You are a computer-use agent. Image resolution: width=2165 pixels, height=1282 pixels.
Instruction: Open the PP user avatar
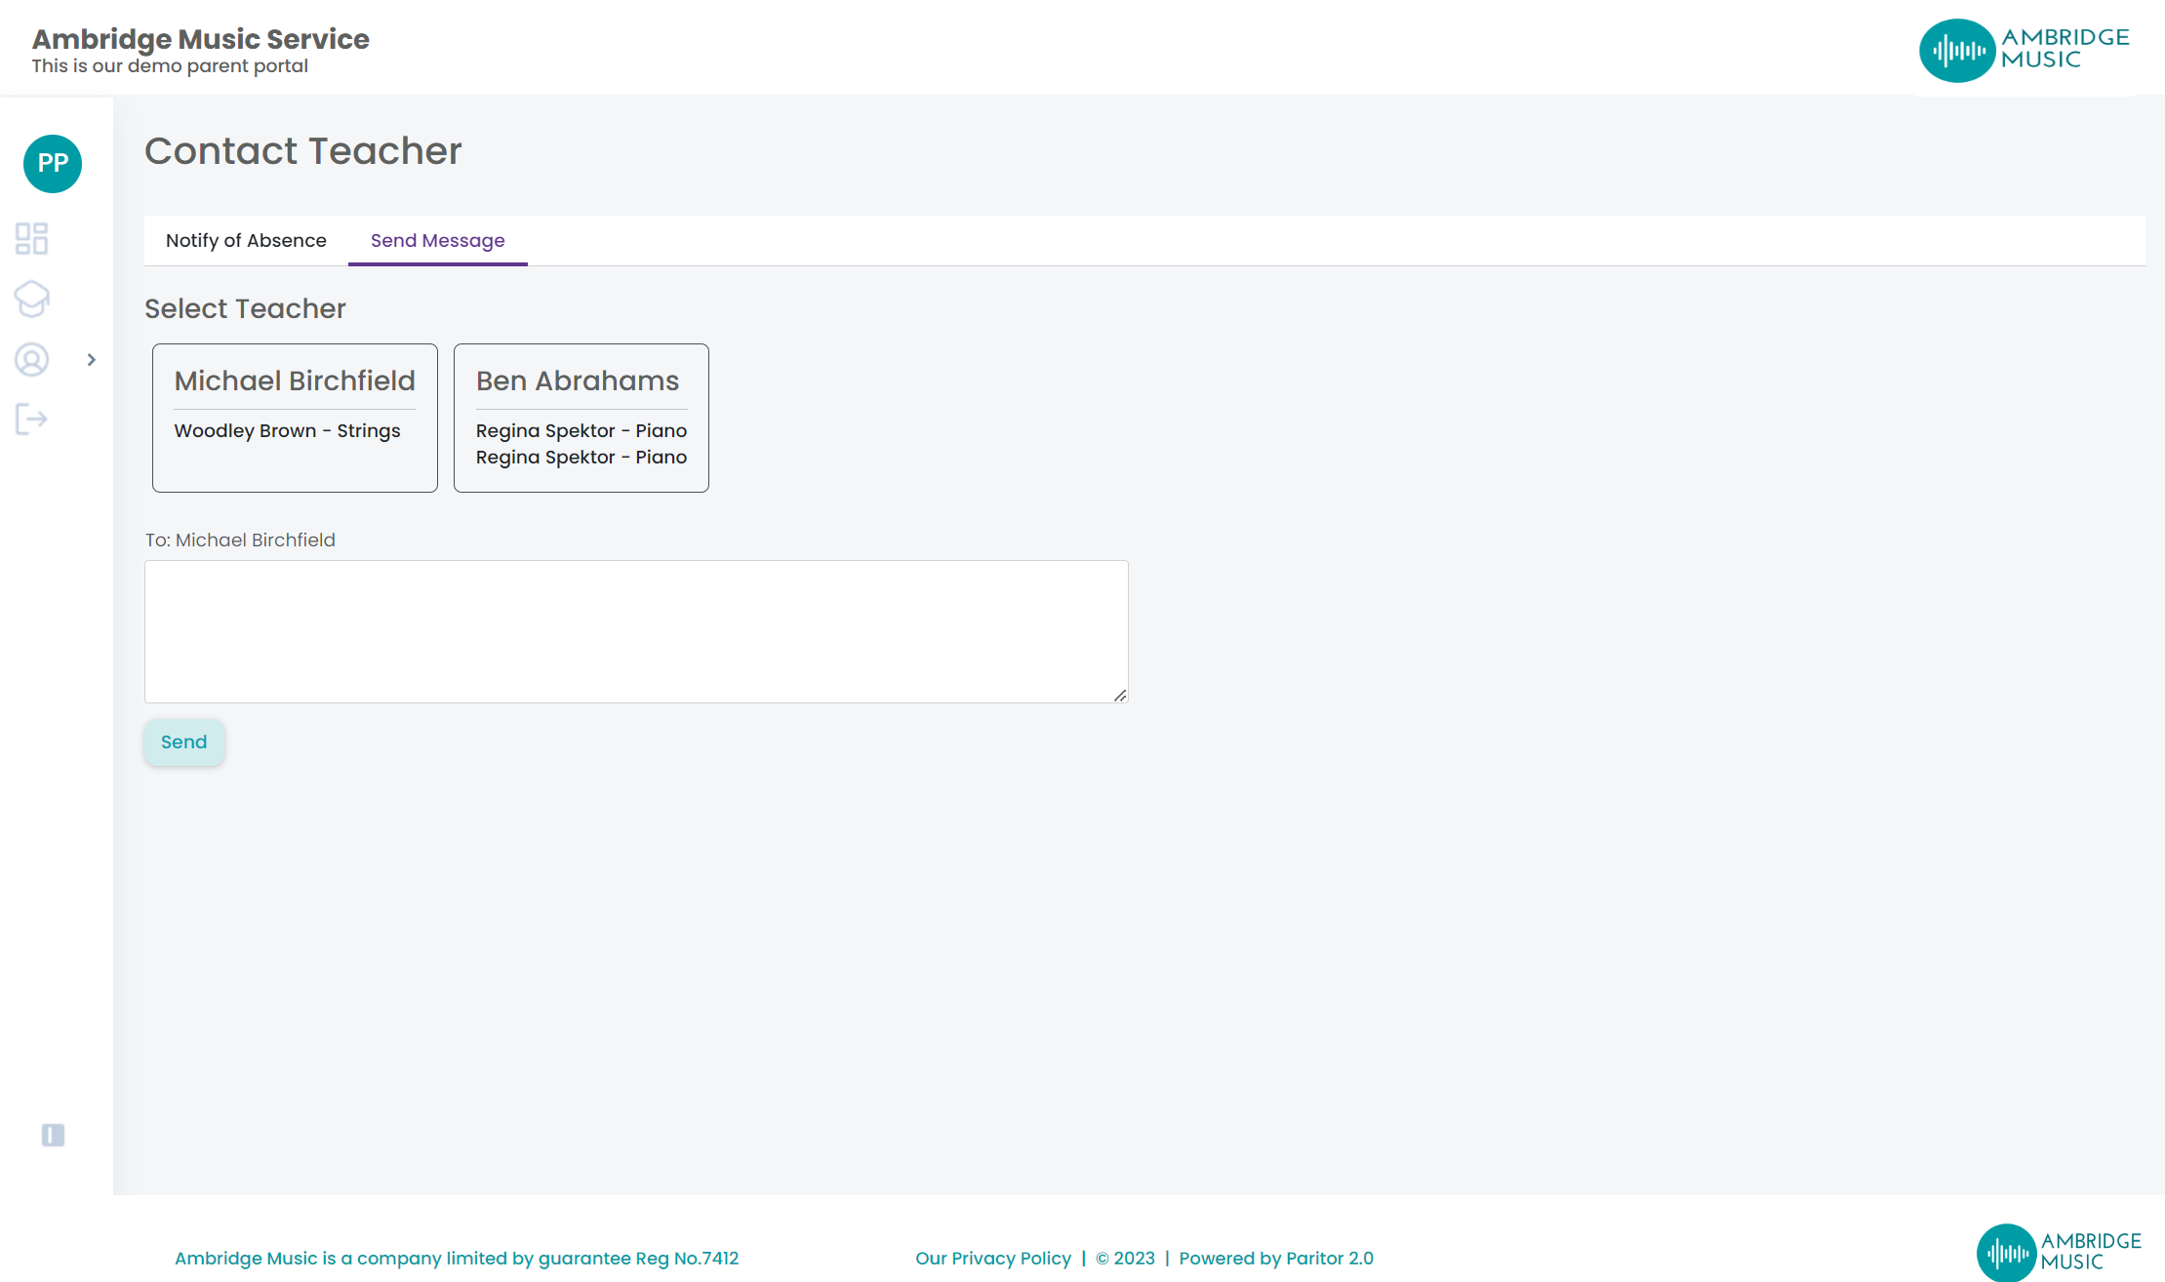click(x=53, y=163)
